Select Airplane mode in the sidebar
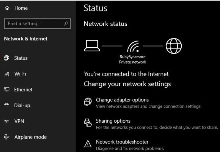Screen dimensions: 220x152 pos(30,137)
